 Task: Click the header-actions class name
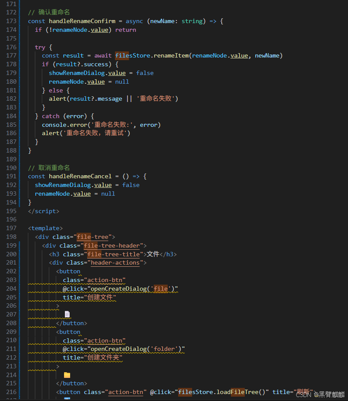[x=115, y=263]
